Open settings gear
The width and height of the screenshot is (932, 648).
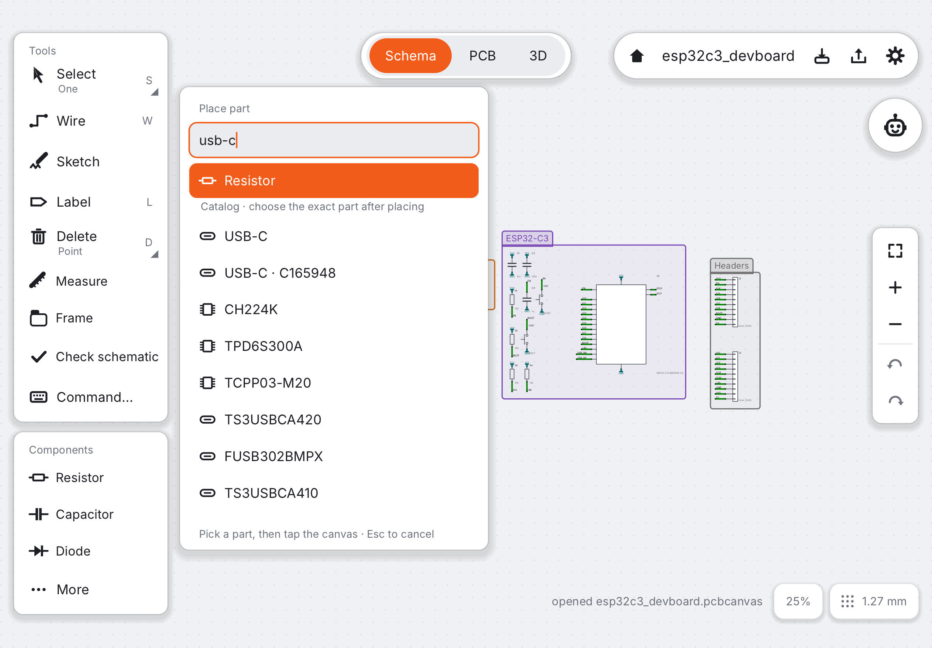[x=895, y=56]
